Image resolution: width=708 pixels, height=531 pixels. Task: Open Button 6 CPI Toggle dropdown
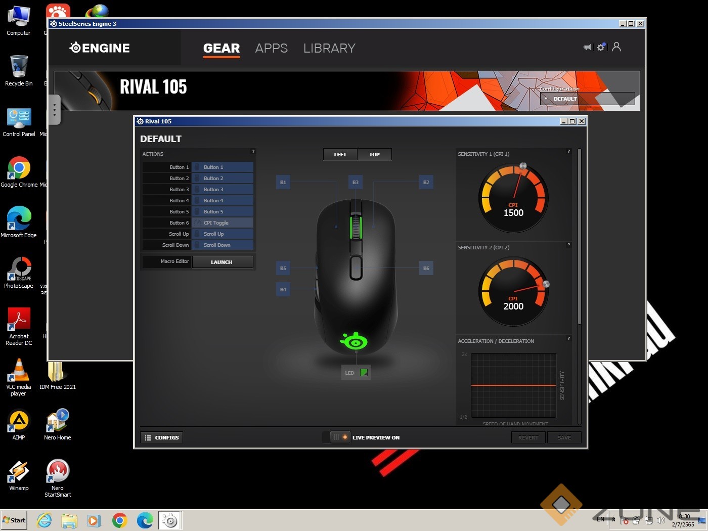pyautogui.click(x=223, y=223)
